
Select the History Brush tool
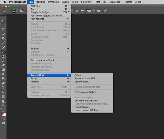(3, 61)
